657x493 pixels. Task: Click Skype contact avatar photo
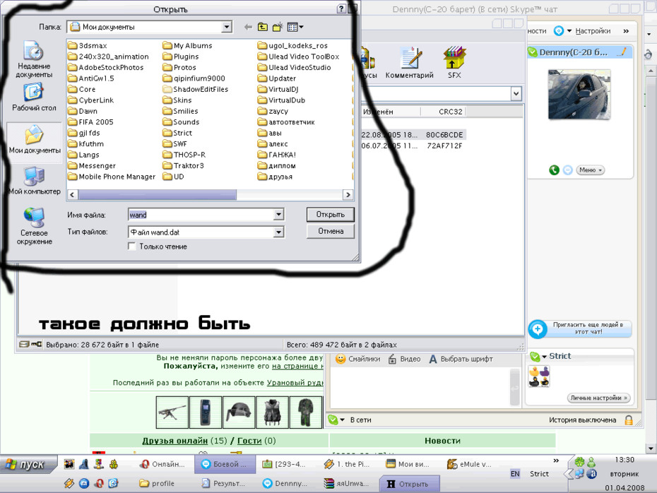coord(579,94)
